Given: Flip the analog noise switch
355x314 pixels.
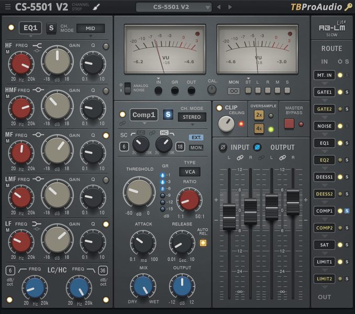Looking at the screenshot, I should click(127, 88).
